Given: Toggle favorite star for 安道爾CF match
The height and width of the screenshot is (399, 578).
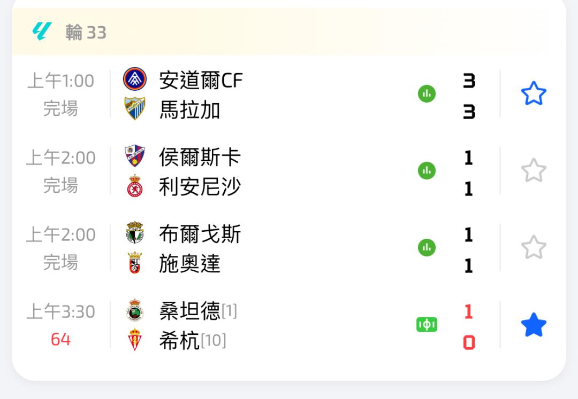Looking at the screenshot, I should [x=534, y=94].
